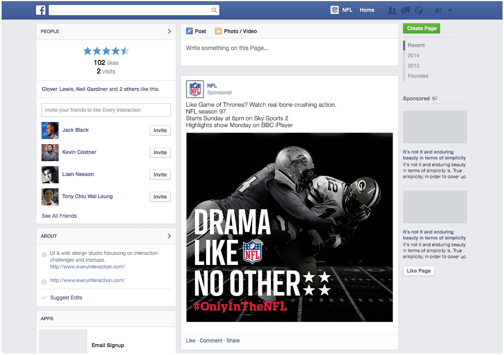Screen dimensions: 504x355
Task: Click the Create Page button
Action: pyautogui.click(x=421, y=28)
